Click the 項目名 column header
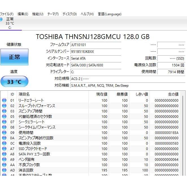Screen dimensions: 187x187 53,94
